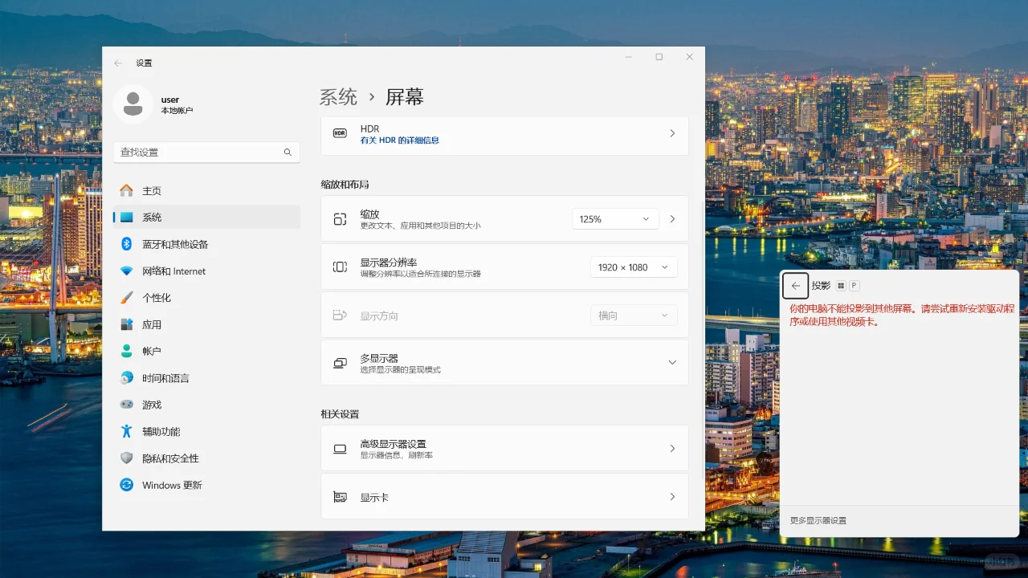Click the 应用 apps icon in sidebar
The height and width of the screenshot is (578, 1028).
(127, 324)
